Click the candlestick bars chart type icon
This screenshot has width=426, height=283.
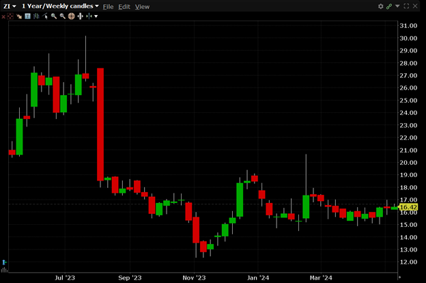[36, 16]
